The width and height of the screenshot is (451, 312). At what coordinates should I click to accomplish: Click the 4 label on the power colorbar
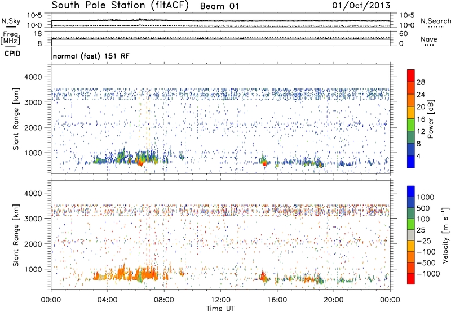point(418,156)
